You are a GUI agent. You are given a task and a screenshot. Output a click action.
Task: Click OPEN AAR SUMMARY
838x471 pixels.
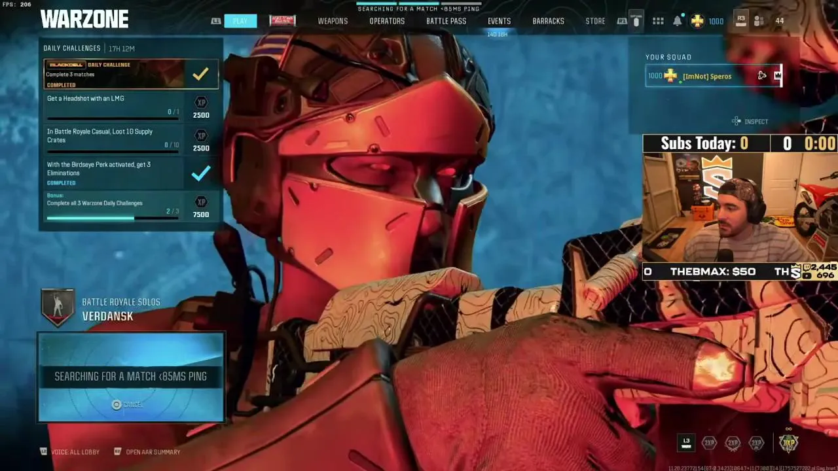click(x=147, y=452)
